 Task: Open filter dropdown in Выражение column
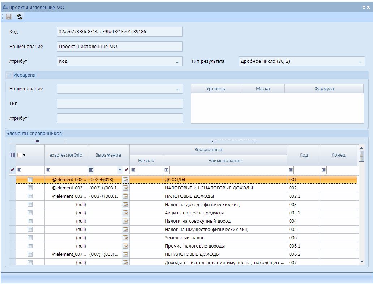pos(120,170)
